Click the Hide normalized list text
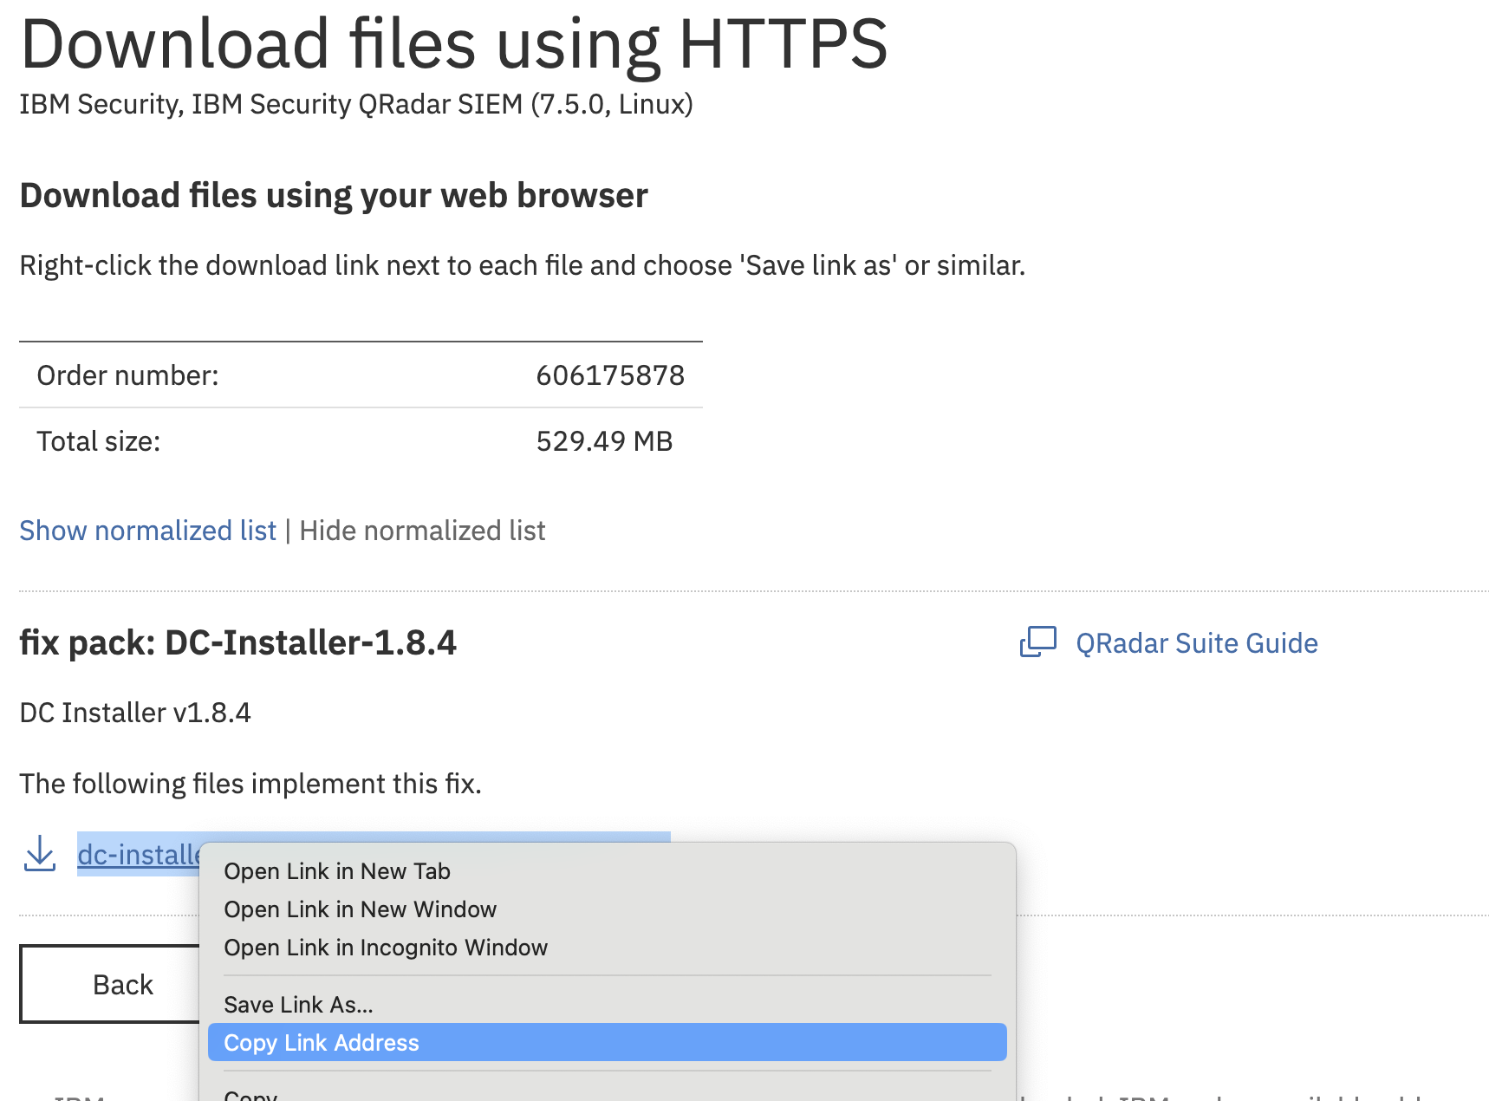This screenshot has width=1489, height=1101. pyautogui.click(x=422, y=531)
